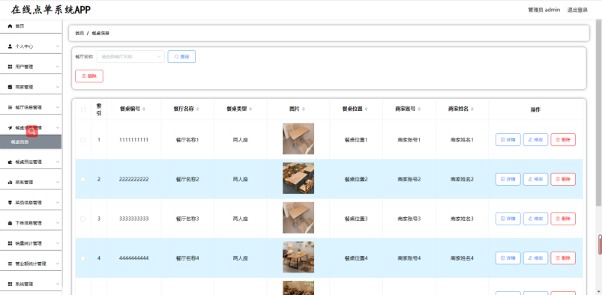
Task: Click 修改 for 餐厅名称1 row
Action: (x=535, y=139)
